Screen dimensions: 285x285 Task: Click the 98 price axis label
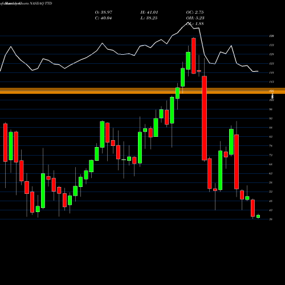271,109
